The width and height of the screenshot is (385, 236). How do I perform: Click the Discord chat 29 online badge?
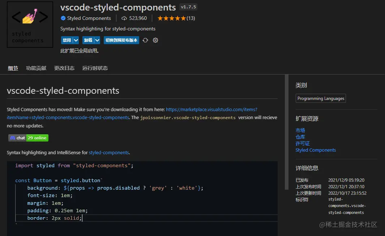tap(28, 138)
